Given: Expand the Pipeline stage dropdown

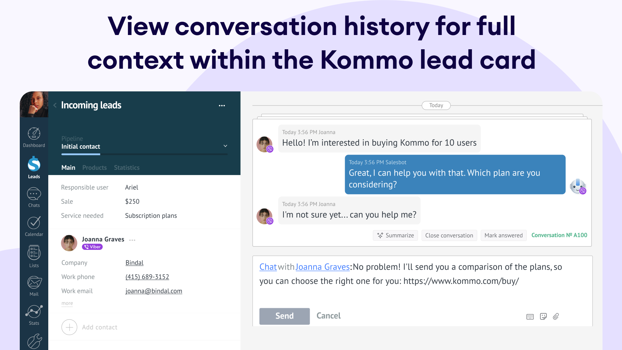Looking at the screenshot, I should [x=225, y=146].
